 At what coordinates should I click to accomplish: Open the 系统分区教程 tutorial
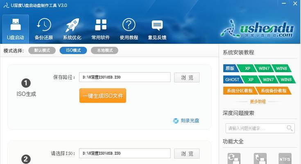pyautogui.click(x=240, y=91)
